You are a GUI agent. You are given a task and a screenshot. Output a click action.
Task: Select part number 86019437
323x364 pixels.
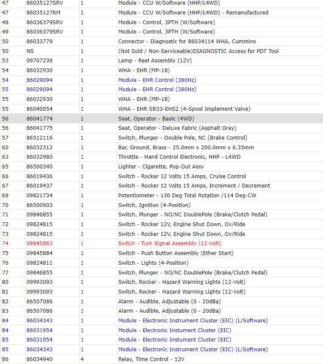point(39,186)
